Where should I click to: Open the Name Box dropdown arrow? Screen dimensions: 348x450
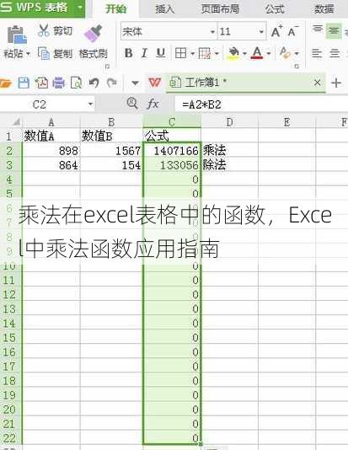[91, 104]
